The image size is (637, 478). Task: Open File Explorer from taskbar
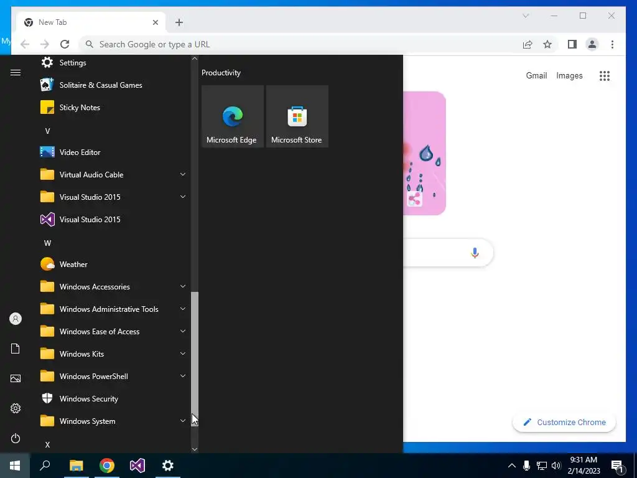[76, 466]
